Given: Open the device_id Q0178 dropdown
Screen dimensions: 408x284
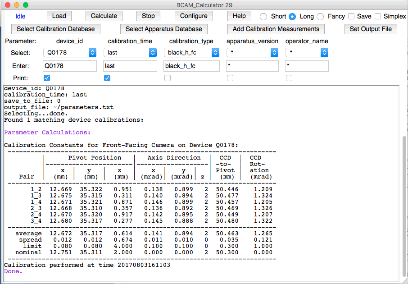Looking at the screenshot, I should point(70,53).
